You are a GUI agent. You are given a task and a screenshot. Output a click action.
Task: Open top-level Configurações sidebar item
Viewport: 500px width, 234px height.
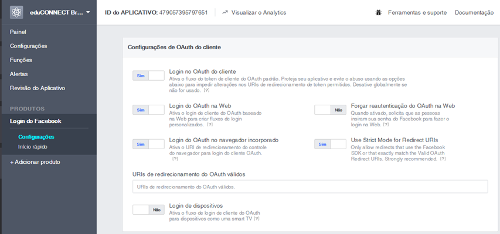click(28, 46)
